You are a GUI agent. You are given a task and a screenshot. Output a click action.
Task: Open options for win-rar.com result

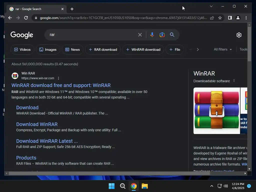tap(58, 78)
